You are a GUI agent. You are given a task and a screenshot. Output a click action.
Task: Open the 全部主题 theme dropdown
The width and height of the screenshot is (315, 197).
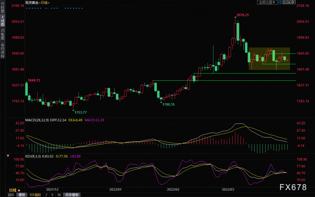pyautogui.click(x=267, y=2)
